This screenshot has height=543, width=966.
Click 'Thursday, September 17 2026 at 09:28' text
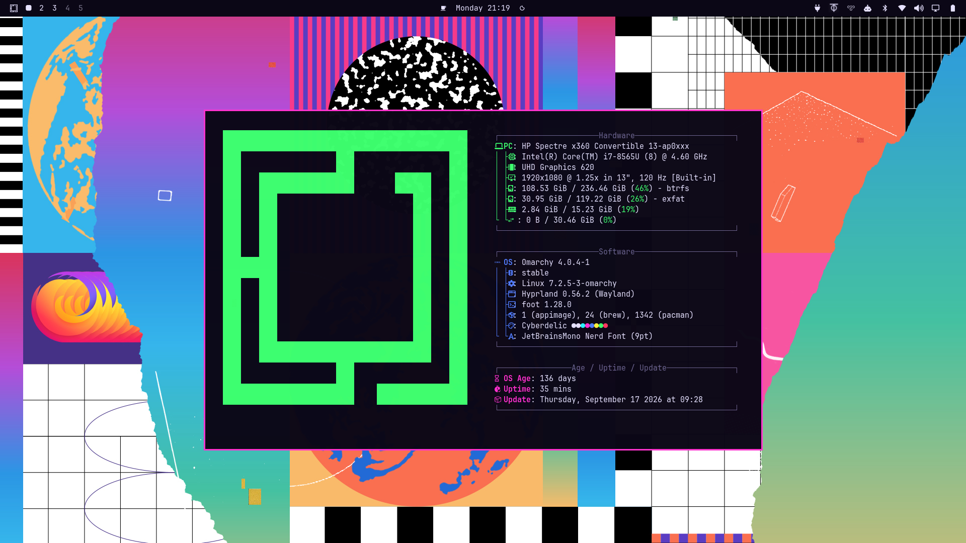621,400
